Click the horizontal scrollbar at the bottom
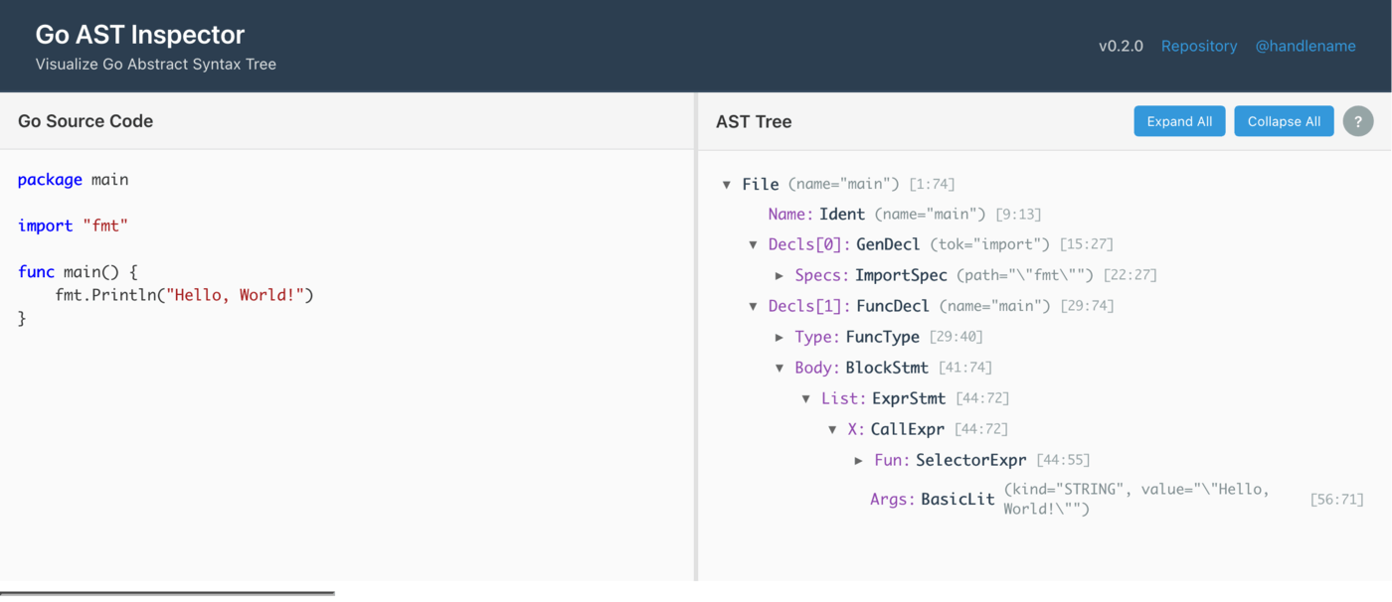1392x602 pixels. [167, 593]
